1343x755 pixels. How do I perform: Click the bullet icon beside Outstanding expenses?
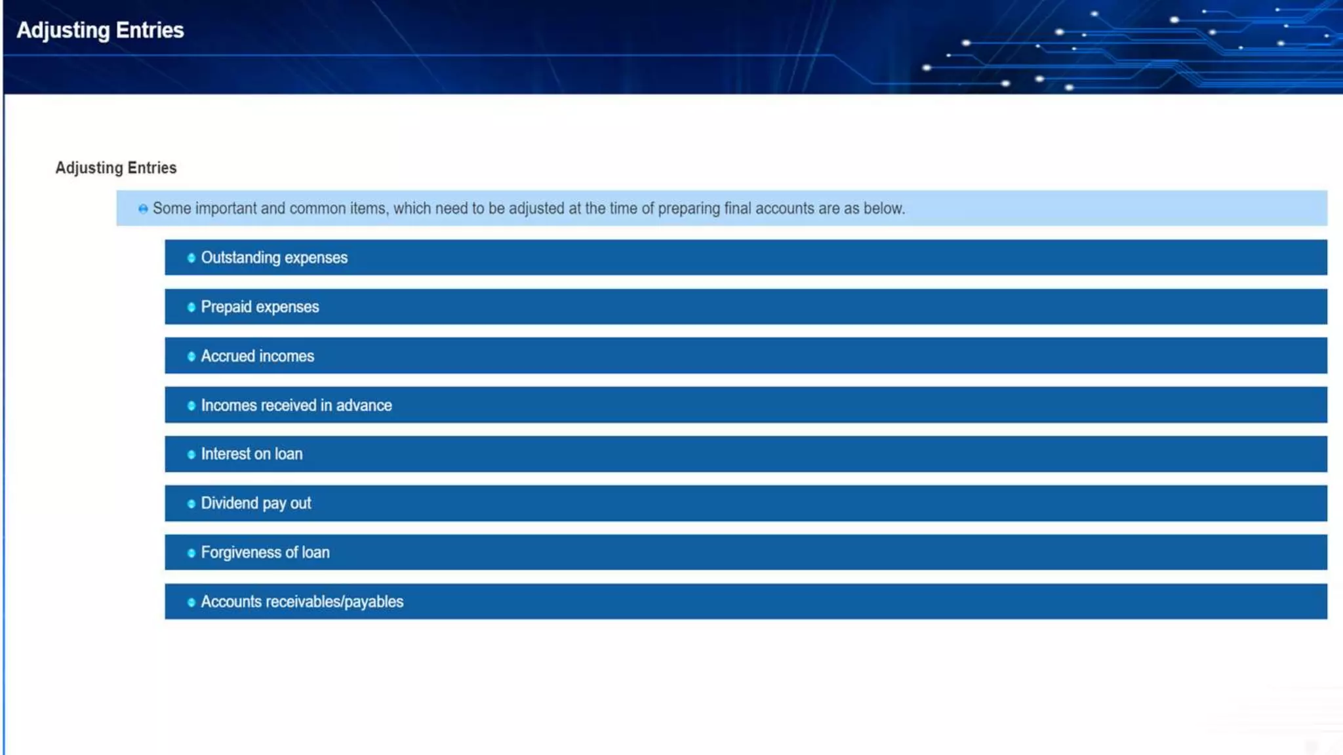coord(191,258)
